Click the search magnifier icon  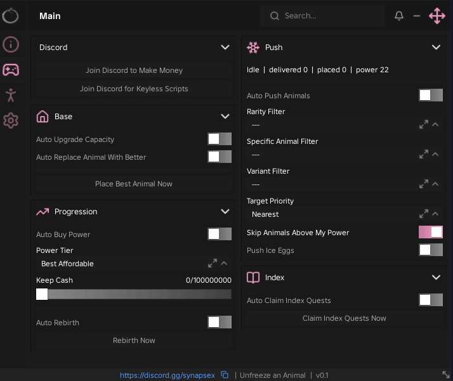(275, 16)
